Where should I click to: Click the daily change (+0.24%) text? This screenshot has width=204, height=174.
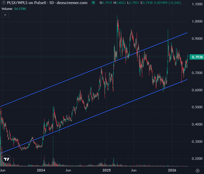[x=175, y=3]
